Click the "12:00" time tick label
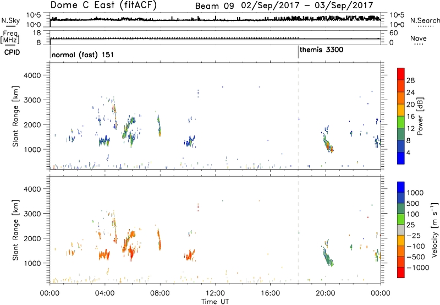Viewport: 440px width, 305px height. click(215, 293)
